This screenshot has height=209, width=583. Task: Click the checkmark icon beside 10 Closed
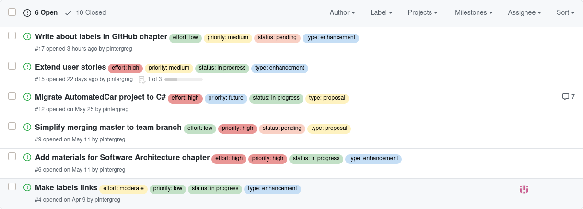pyautogui.click(x=68, y=12)
